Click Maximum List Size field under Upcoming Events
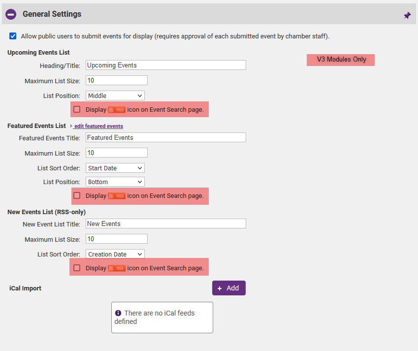This screenshot has width=418, height=351. point(116,80)
